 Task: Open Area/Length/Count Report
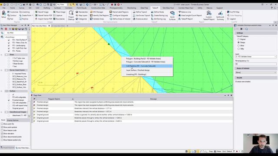(x=190, y=16)
